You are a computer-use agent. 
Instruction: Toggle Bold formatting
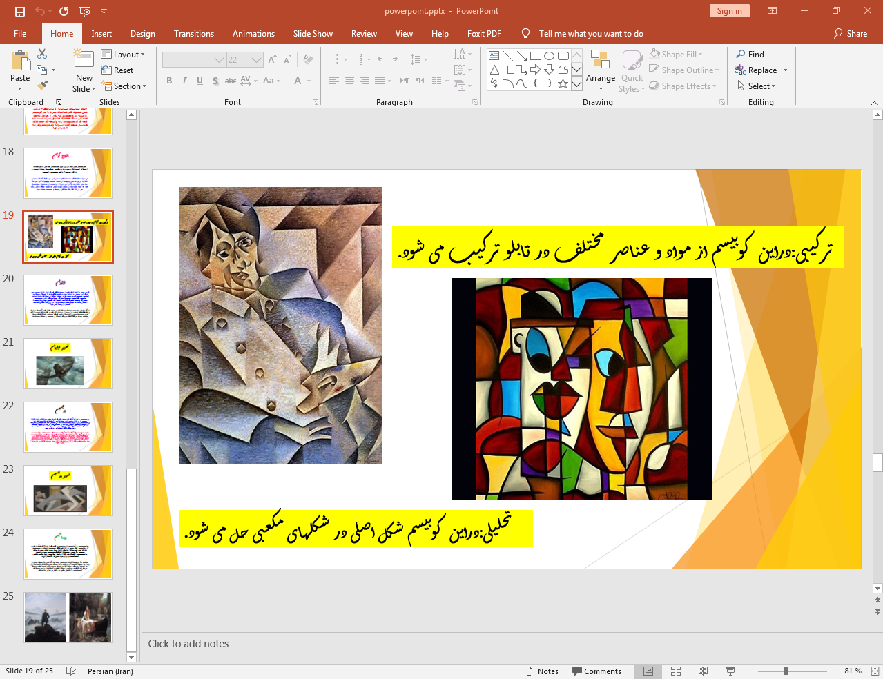coord(169,81)
